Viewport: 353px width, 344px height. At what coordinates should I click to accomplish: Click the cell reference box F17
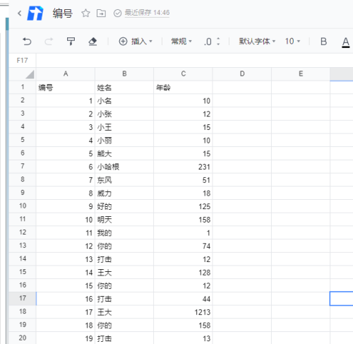click(x=23, y=61)
